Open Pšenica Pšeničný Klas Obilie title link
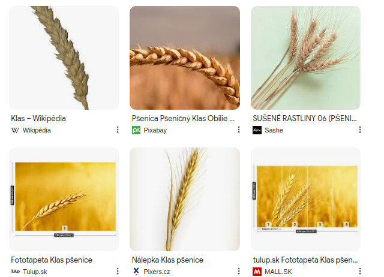384x277 pixels. click(183, 119)
